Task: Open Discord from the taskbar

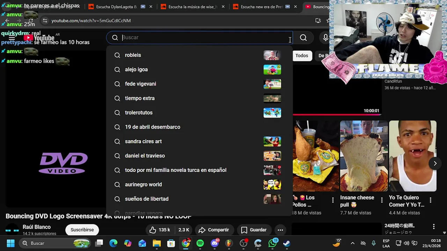Action: (x=215, y=243)
